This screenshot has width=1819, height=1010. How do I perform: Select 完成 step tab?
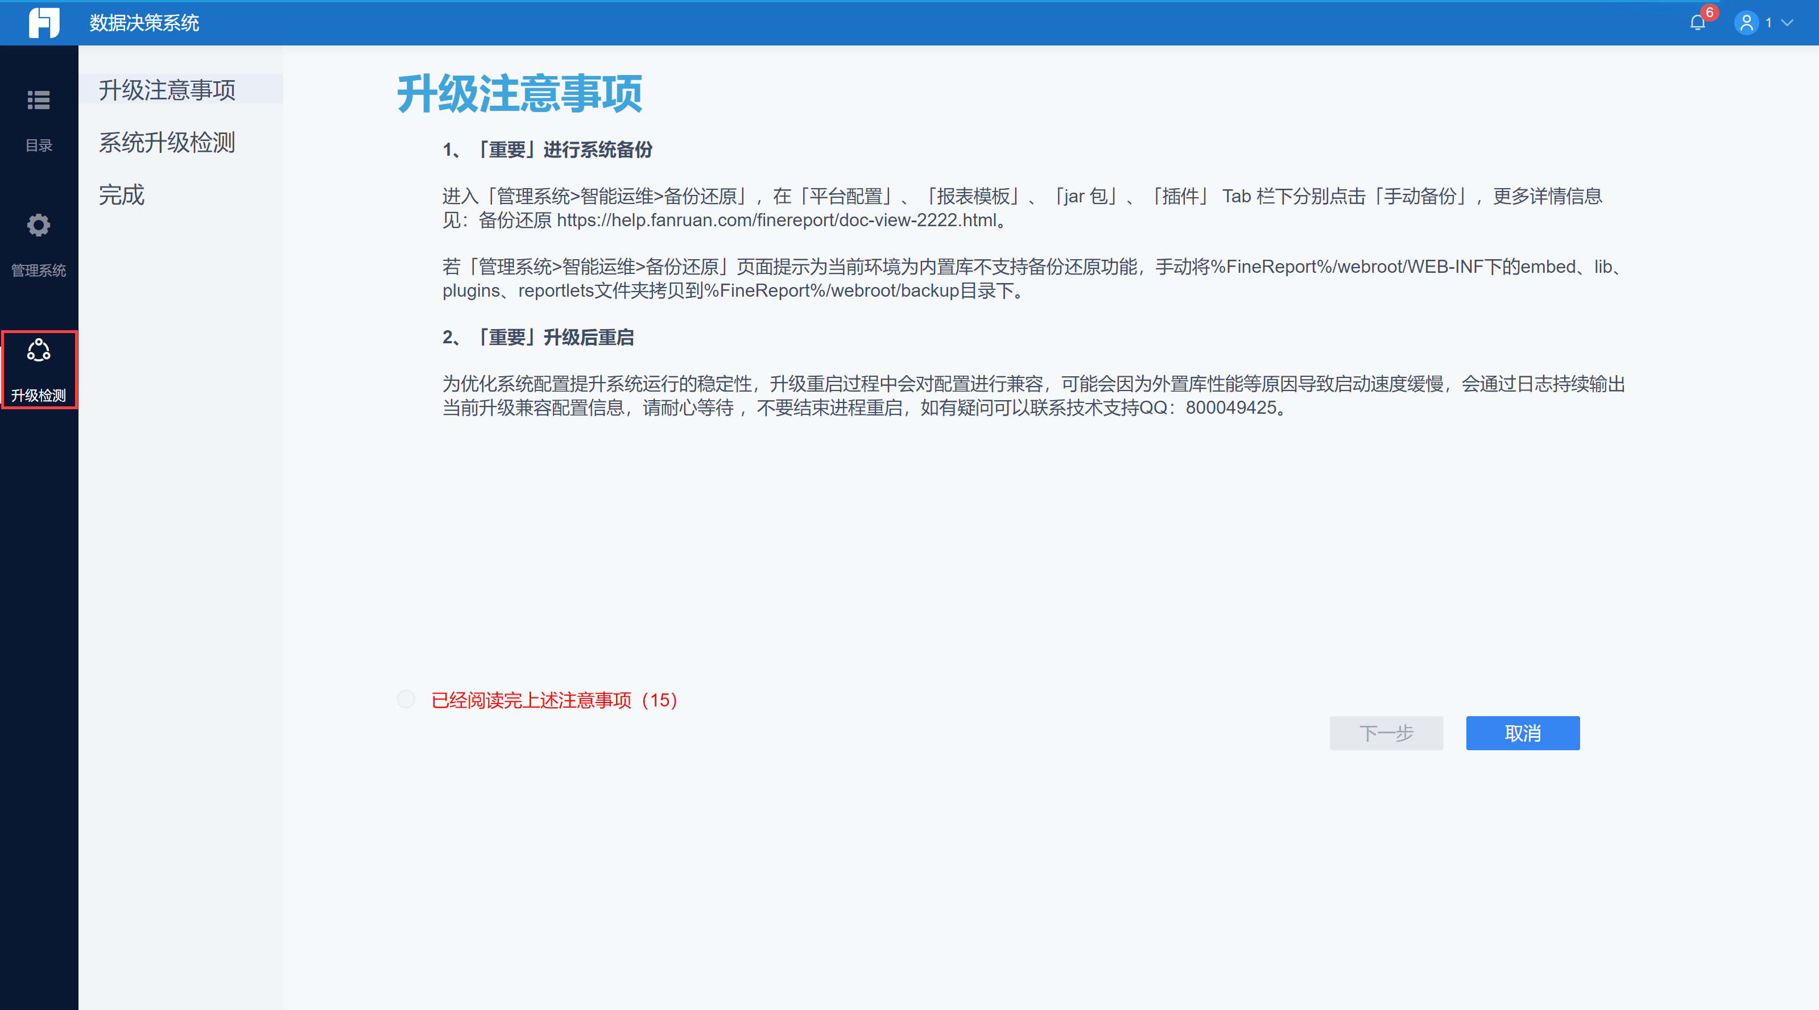[122, 195]
